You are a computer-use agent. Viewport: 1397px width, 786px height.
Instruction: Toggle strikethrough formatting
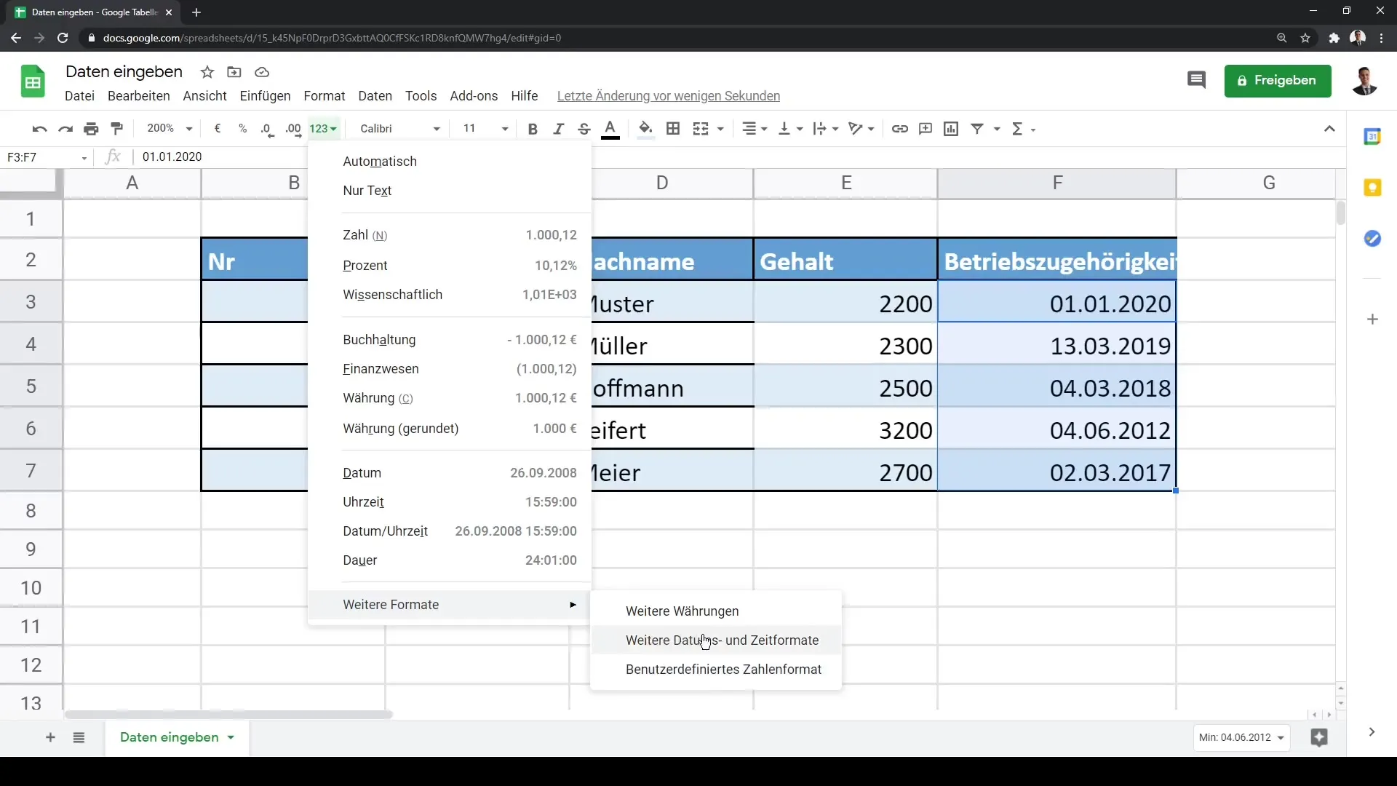(x=584, y=129)
